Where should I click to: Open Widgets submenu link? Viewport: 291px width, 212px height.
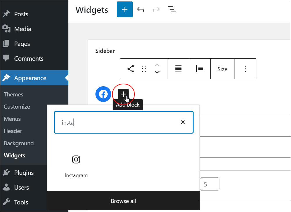(x=15, y=156)
